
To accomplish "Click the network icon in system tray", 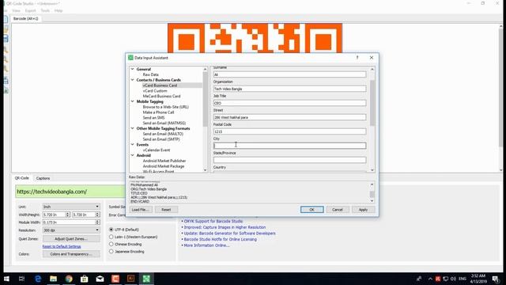I will [446, 279].
